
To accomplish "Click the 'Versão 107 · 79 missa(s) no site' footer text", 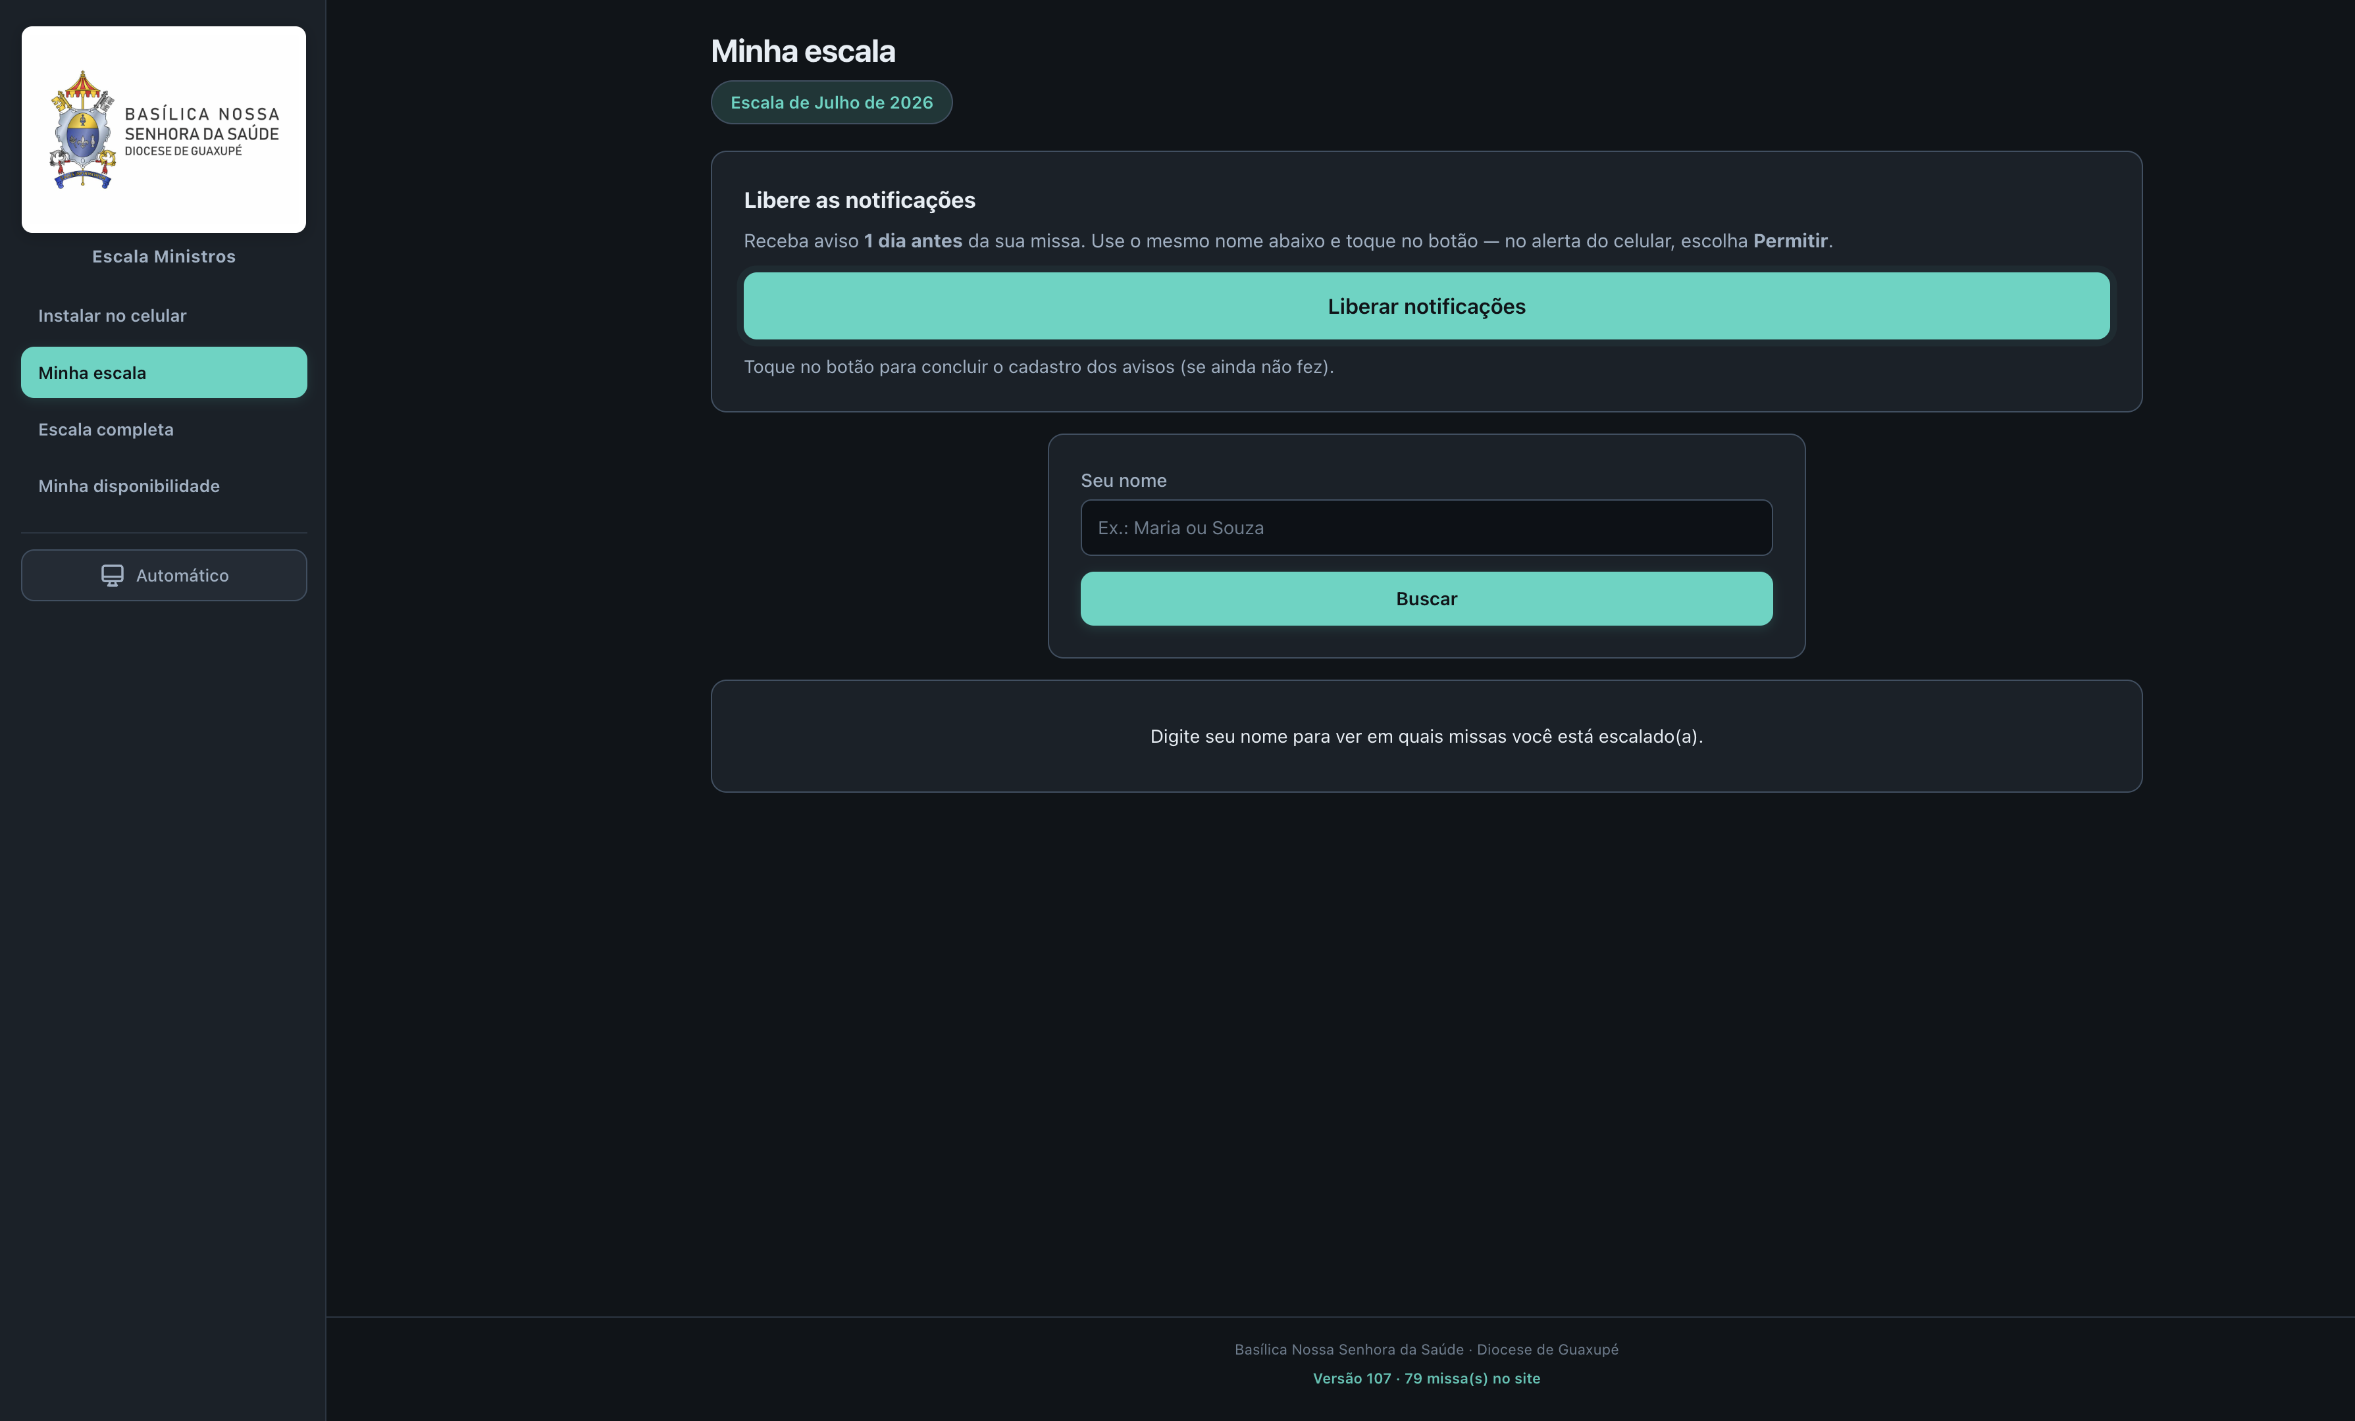I will [1426, 1378].
